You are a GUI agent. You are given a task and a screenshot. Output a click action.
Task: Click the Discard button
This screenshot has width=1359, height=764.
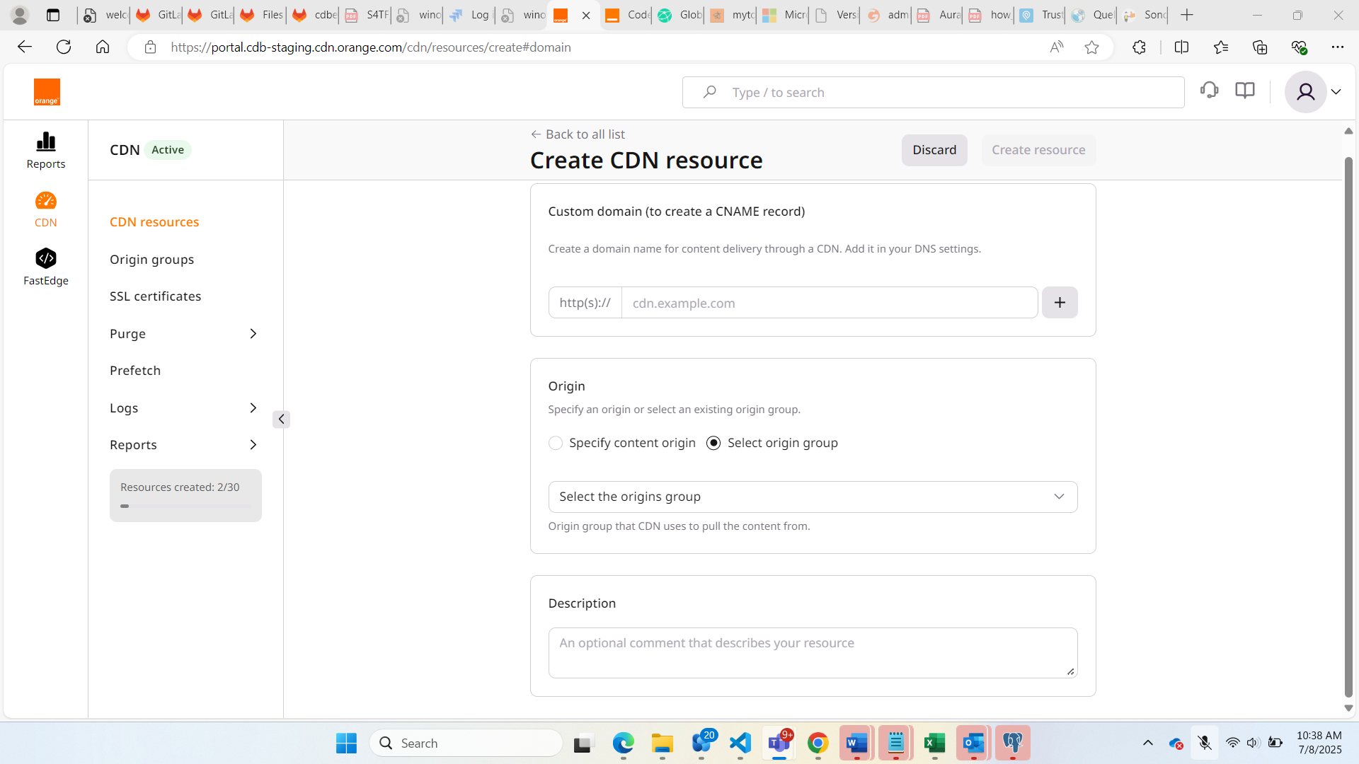click(x=934, y=150)
